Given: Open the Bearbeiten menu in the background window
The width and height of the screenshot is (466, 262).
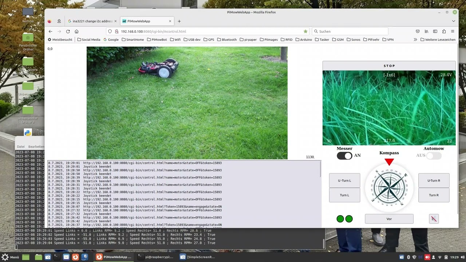Looking at the screenshot, I should click(x=36, y=147).
